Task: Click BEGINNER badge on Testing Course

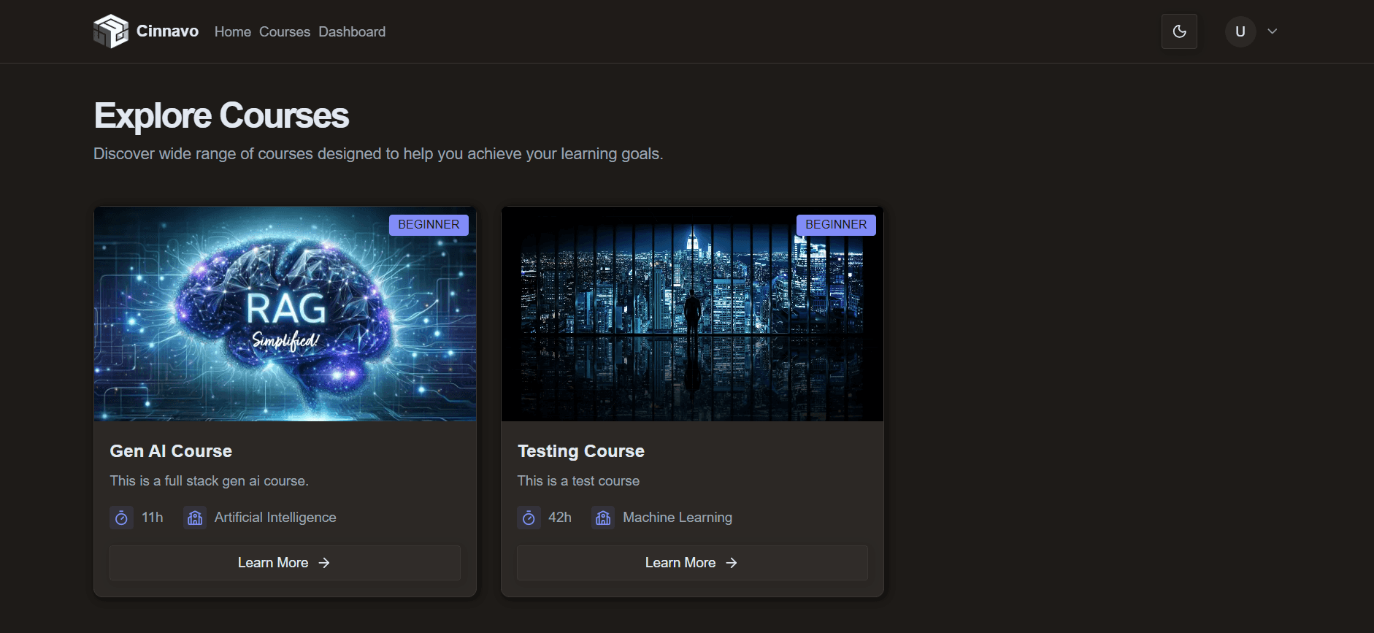Action: pos(836,225)
